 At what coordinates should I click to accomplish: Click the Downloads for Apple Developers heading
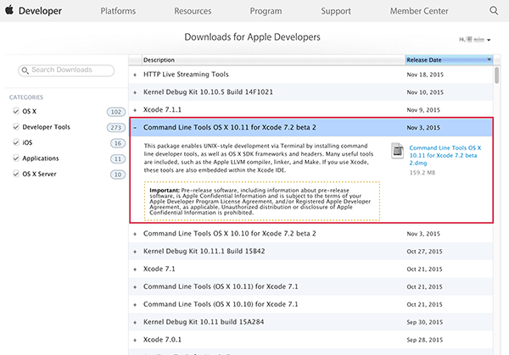point(252,37)
